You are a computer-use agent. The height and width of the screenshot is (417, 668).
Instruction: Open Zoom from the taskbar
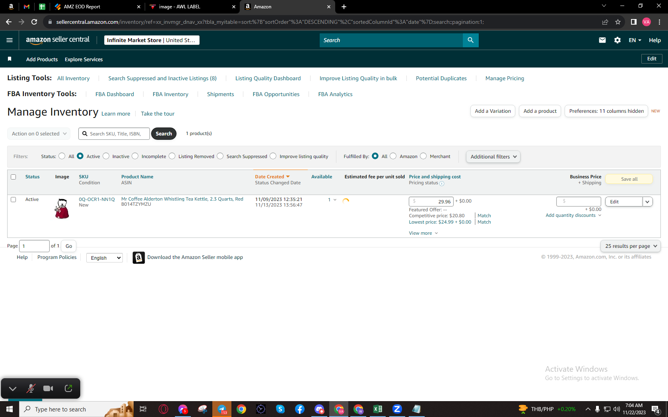click(397, 409)
